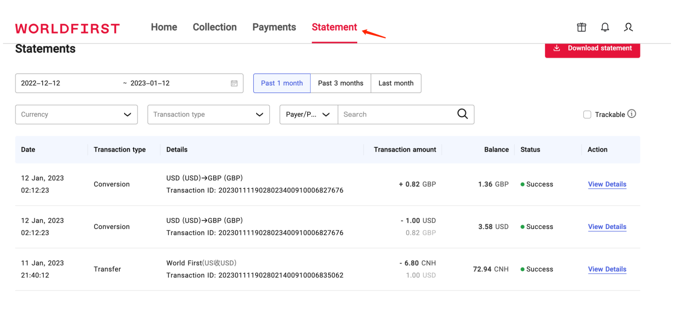Open the user profile icon
Screen dimensions: 691x325
tap(628, 27)
